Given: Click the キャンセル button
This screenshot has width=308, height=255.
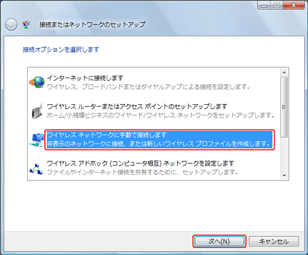Looking at the screenshot, I should 274,241.
